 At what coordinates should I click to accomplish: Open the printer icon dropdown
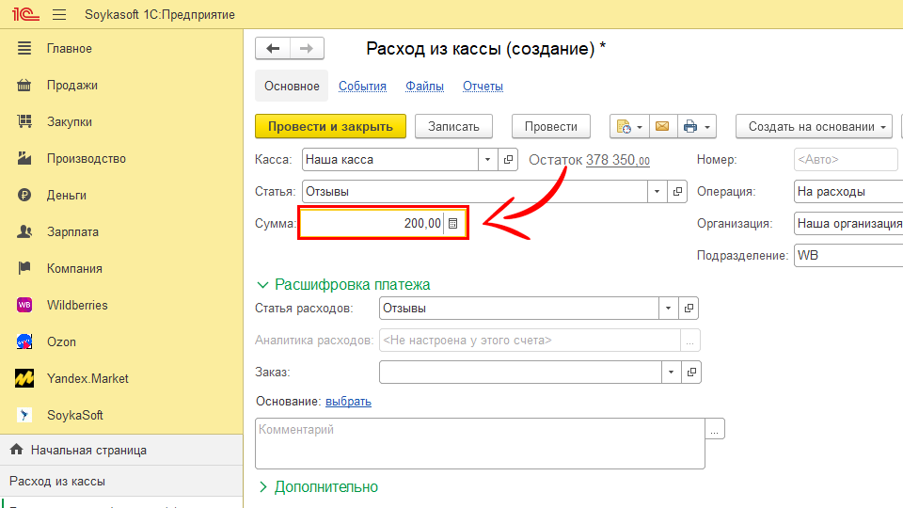pos(698,127)
